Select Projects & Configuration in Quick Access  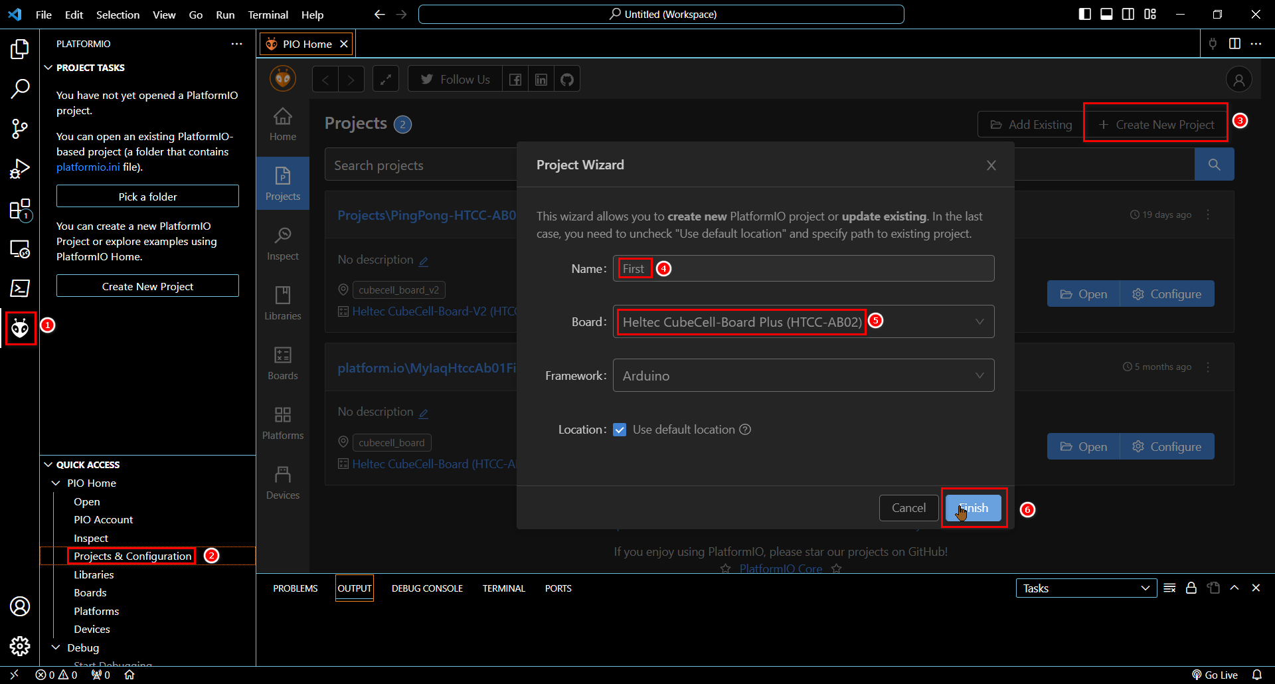132,556
